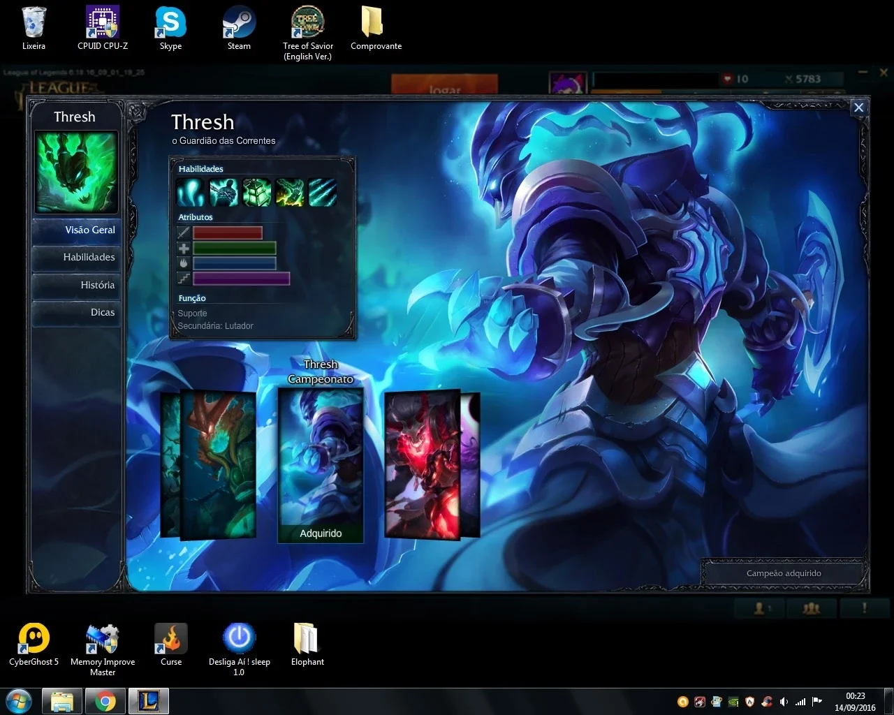894x715 pixels.
Task: Click Thresh's third ability icon
Action: pos(256,192)
